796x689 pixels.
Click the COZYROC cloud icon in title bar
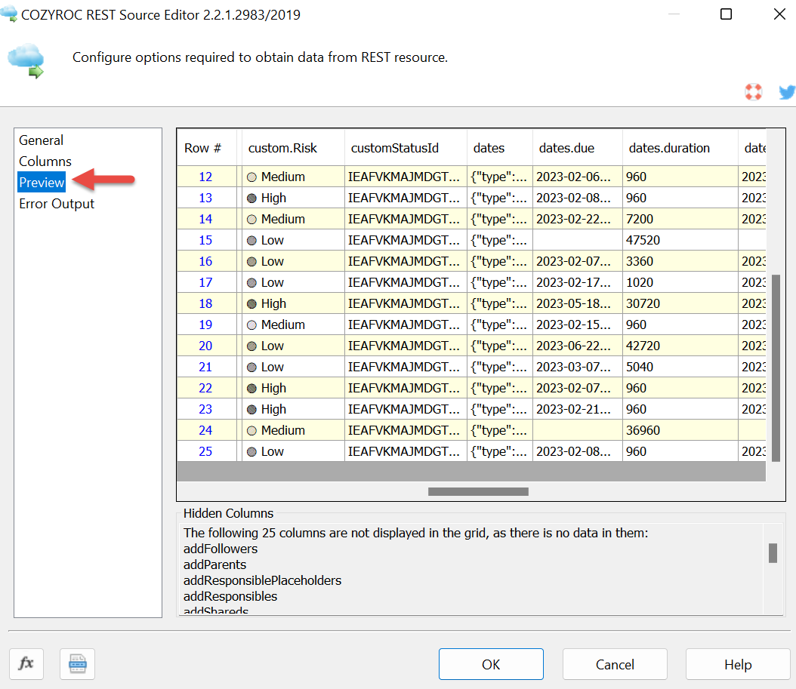[x=10, y=14]
